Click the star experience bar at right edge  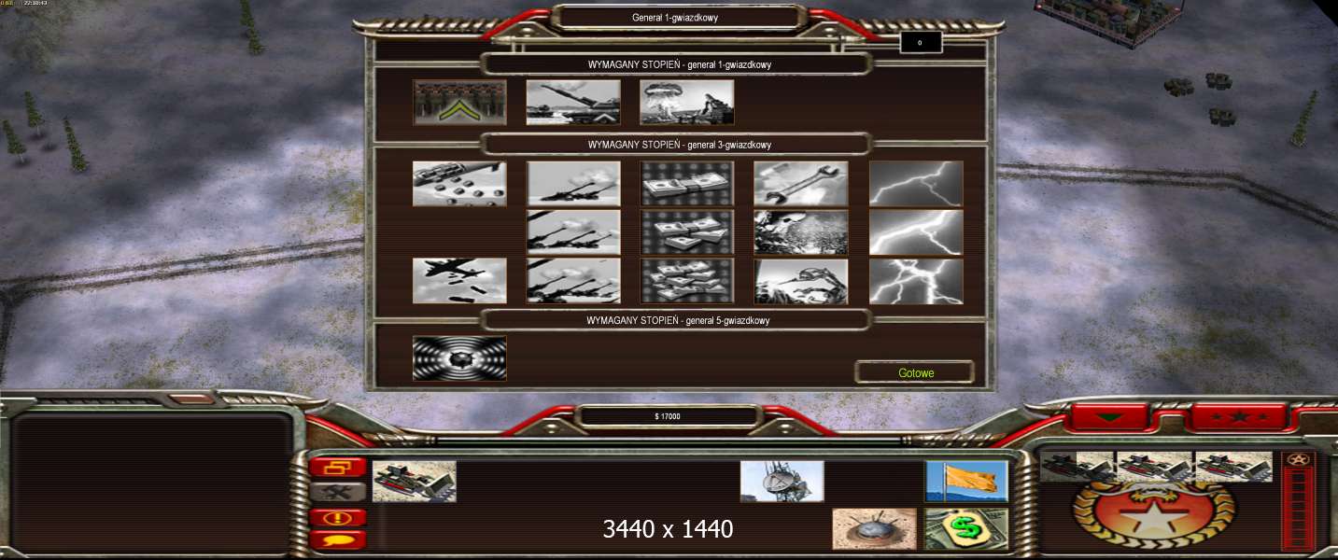click(x=1298, y=501)
